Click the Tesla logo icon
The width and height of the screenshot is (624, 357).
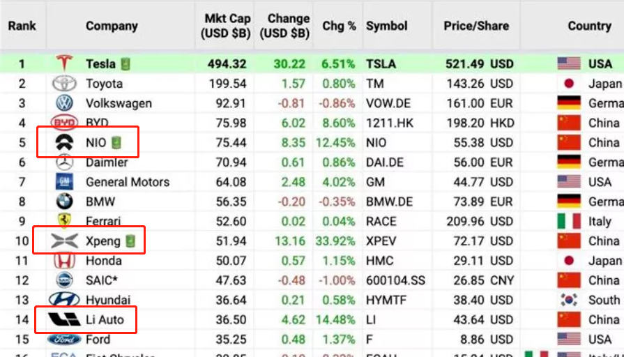tap(64, 63)
